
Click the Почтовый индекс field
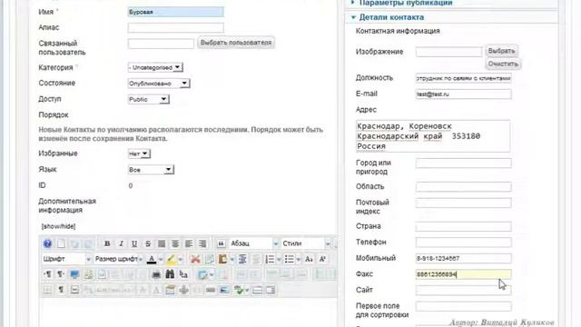tap(463, 203)
